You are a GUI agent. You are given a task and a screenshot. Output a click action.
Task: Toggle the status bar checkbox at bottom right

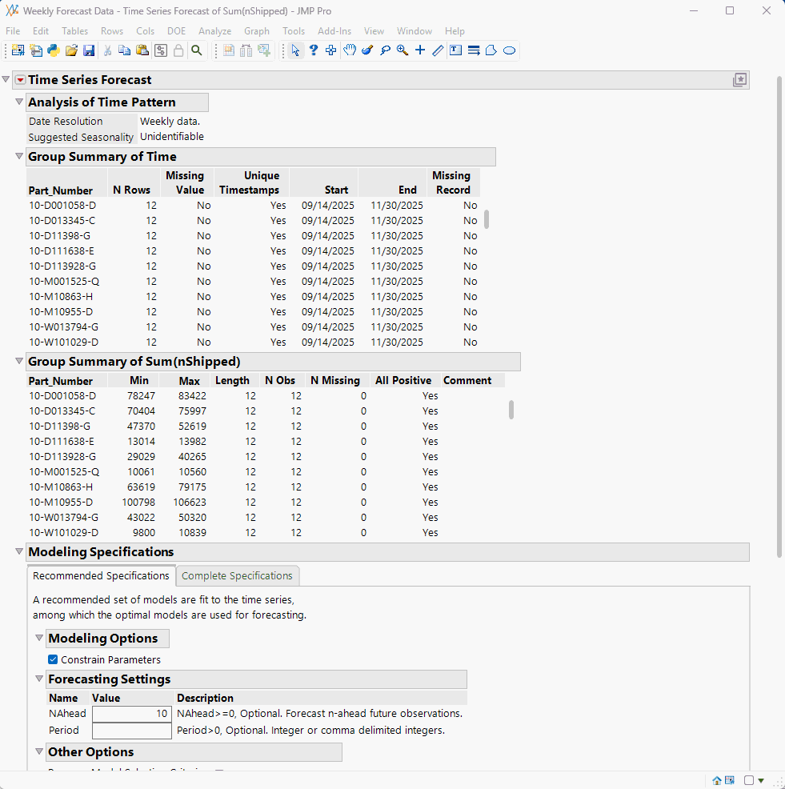748,780
